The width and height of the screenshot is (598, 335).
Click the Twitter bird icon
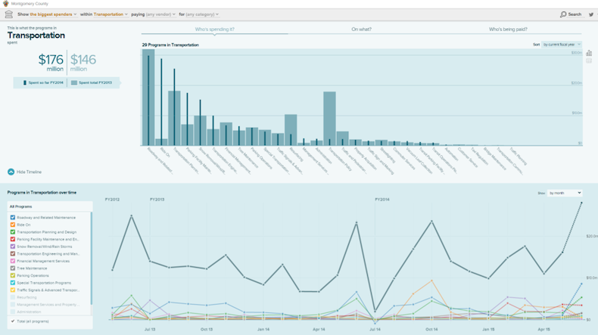click(591, 14)
